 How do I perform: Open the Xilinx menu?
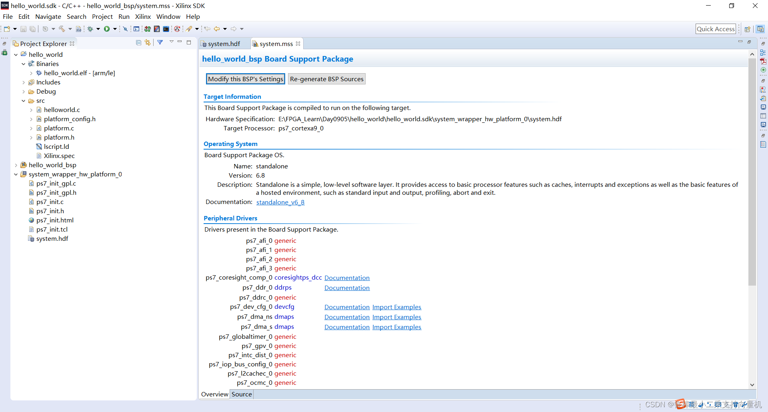pos(143,16)
